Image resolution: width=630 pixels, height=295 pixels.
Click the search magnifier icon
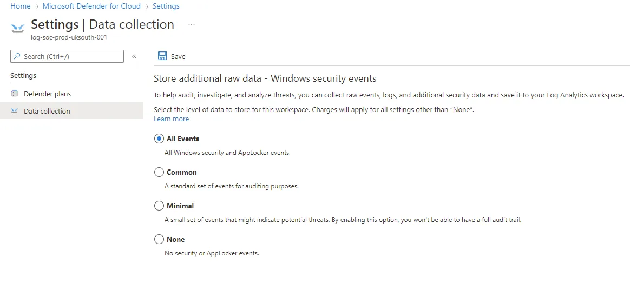pyautogui.click(x=17, y=56)
